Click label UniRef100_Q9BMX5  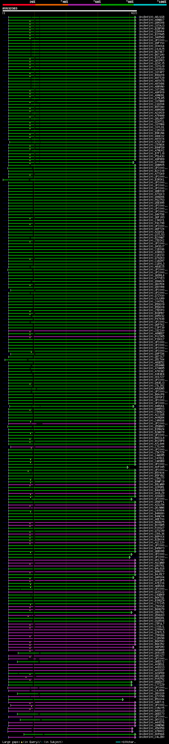coord(152,165)
